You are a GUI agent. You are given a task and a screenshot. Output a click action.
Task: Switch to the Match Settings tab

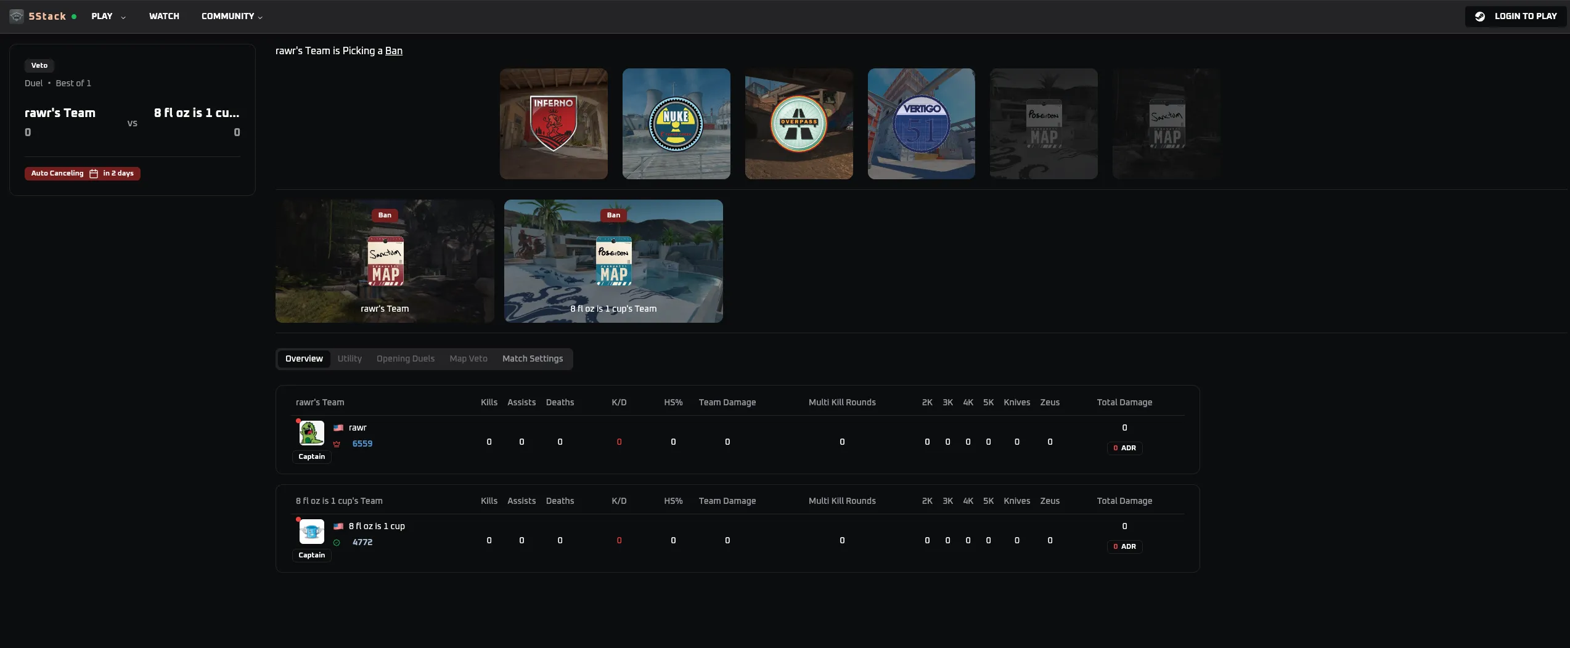pos(532,359)
